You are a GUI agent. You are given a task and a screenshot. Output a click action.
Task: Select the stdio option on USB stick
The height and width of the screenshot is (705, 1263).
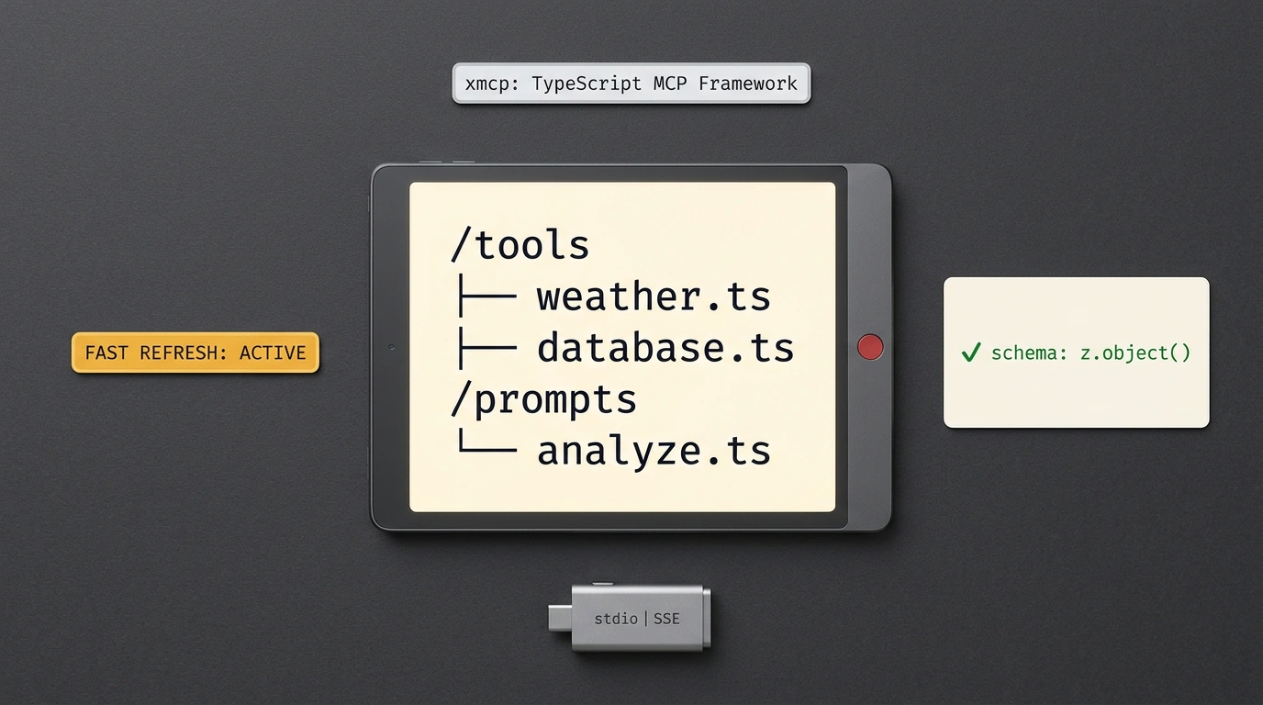point(616,619)
